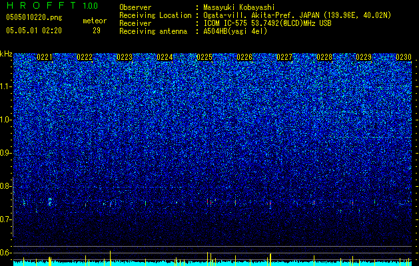Click the HROFFT 1.0.0 title text
This screenshot has height=266, width=419.
(x=52, y=5)
